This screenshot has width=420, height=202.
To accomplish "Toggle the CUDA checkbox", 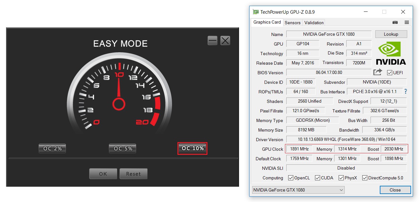I will click(318, 178).
